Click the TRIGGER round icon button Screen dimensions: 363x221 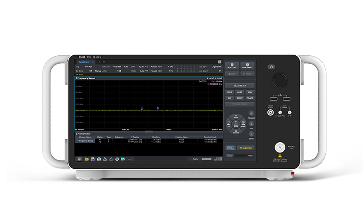251,113
